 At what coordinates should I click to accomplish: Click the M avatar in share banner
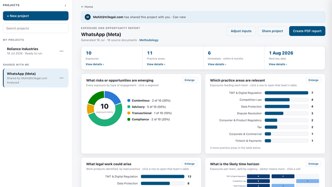(88, 17)
